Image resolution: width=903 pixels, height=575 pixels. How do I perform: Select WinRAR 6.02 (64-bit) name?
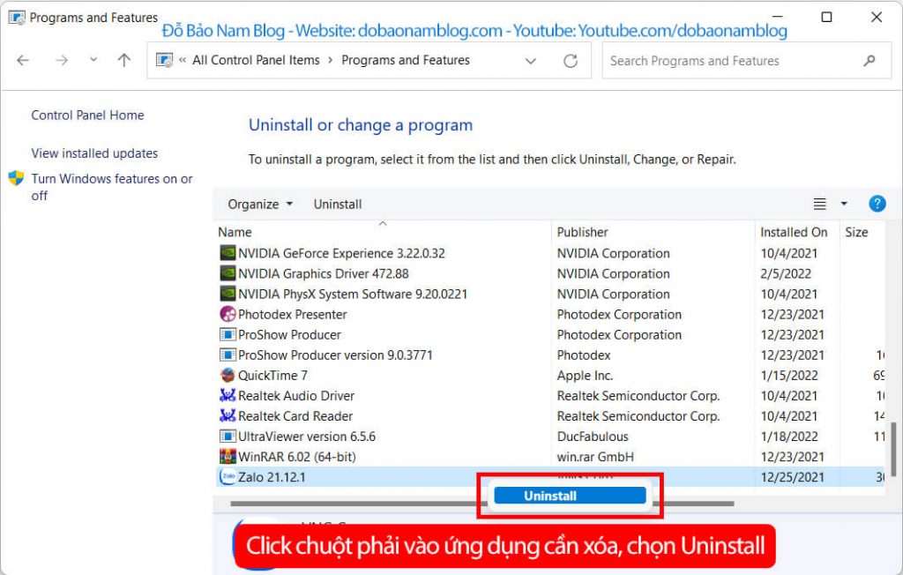296,457
